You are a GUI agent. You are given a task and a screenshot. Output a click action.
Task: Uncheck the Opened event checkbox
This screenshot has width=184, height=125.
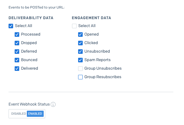[x=81, y=34]
